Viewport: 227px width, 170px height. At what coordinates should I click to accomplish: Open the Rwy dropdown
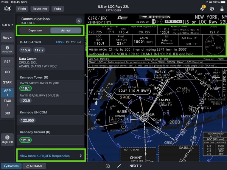click(x=7, y=37)
